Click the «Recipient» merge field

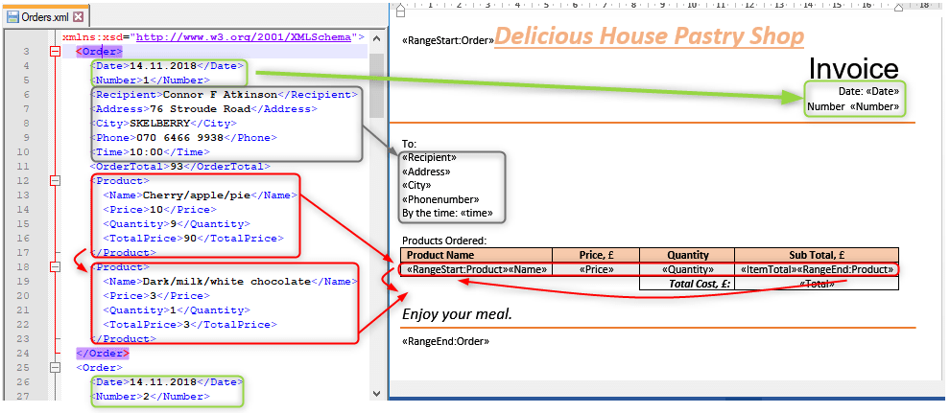point(430,157)
